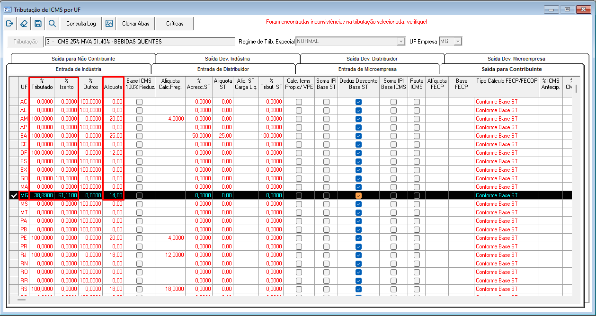
Task: Select the 50,0000 Acresc.ST cell in BA row
Action: pos(199,136)
